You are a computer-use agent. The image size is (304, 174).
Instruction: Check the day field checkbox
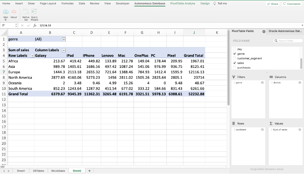click(x=235, y=49)
